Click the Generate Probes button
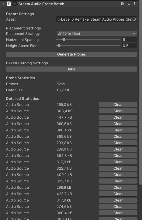Viewport: 142px width, 220px height. tap(71, 54)
